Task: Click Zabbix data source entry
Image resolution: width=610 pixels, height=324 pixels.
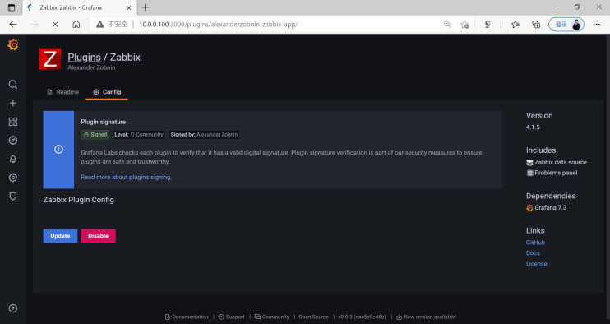Action: pos(557,162)
